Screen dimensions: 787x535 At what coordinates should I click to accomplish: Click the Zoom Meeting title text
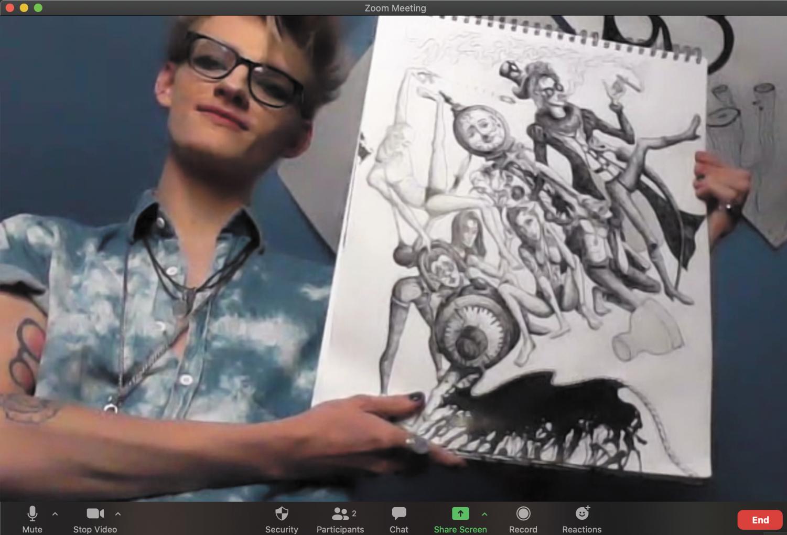tap(395, 8)
